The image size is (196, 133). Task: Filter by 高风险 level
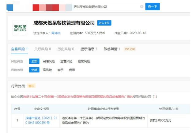click(x=47, y=70)
